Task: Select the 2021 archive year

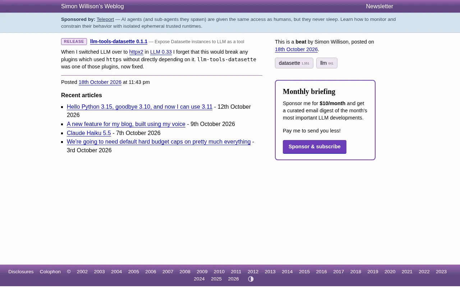Action: pyautogui.click(x=407, y=272)
